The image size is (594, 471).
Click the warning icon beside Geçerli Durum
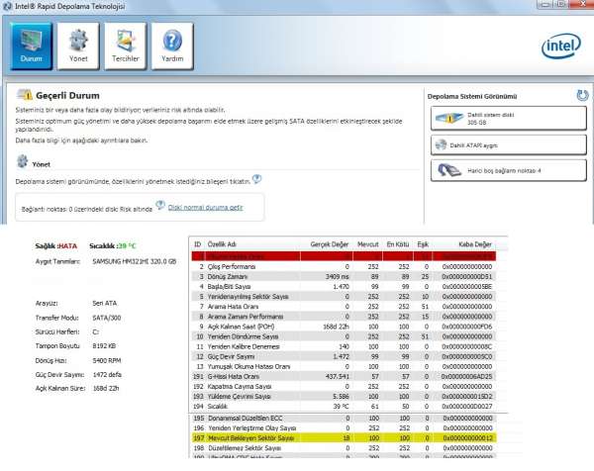click(x=25, y=95)
